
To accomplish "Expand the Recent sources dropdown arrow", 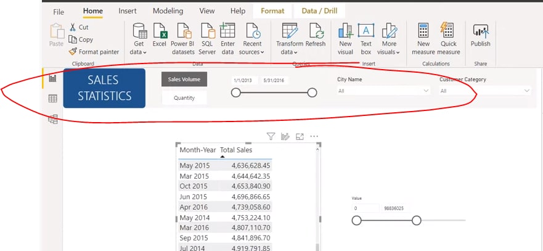I will (x=262, y=52).
